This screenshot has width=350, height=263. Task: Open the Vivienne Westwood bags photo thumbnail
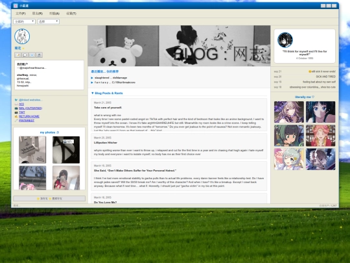coord(32,149)
